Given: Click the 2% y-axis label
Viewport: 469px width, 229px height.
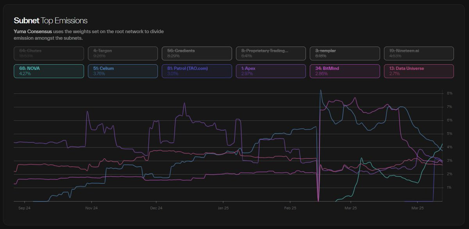Looking at the screenshot, I should click(449, 174).
